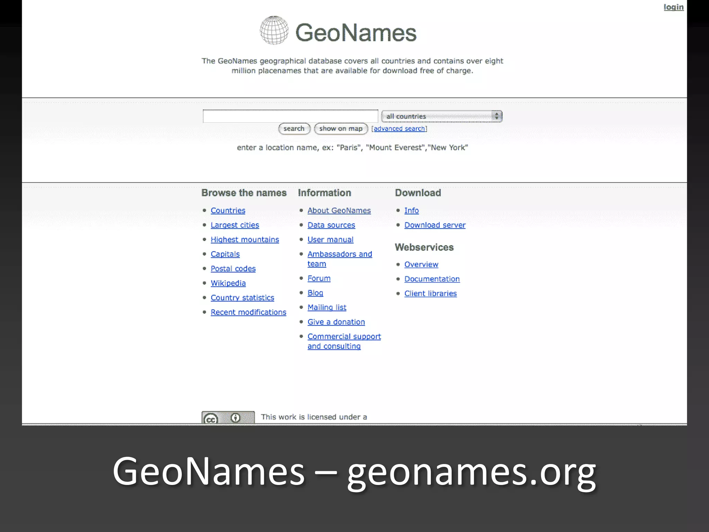Screen dimensions: 709x532
Task: Click the 'enter a location name' hint text
Action: click(352, 148)
